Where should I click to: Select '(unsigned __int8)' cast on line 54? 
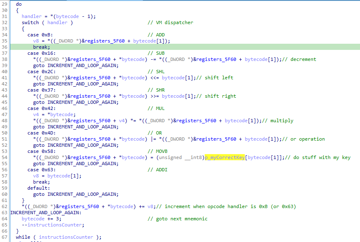[181, 157]
